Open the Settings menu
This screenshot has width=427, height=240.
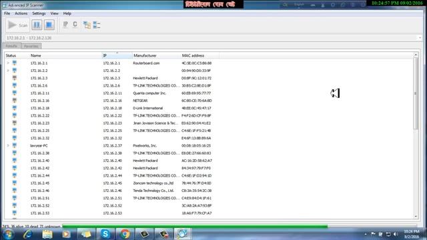(x=39, y=13)
